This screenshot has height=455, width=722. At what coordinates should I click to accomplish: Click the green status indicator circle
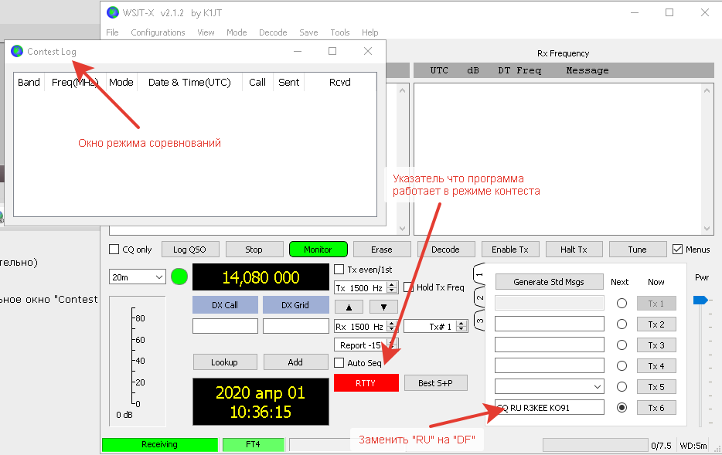point(179,277)
